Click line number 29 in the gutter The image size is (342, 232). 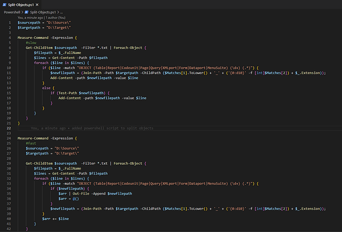[x=9, y=163]
